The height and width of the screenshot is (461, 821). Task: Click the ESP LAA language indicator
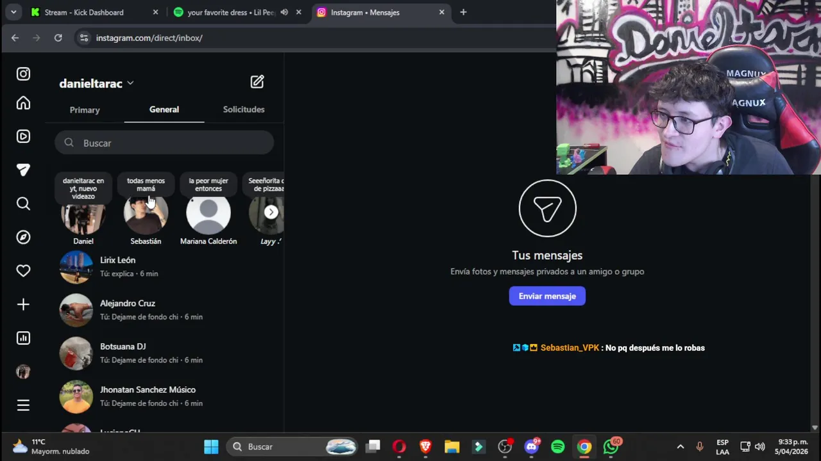coord(722,446)
